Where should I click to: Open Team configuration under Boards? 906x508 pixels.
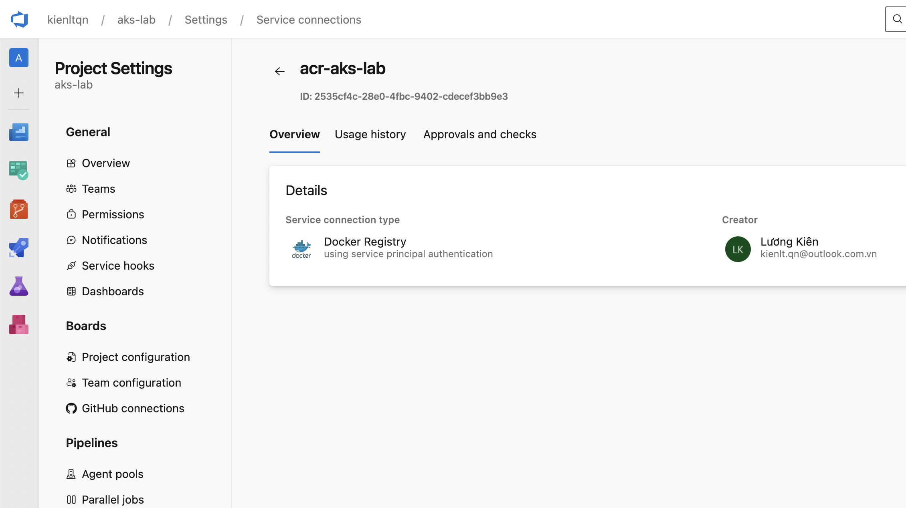click(x=131, y=383)
